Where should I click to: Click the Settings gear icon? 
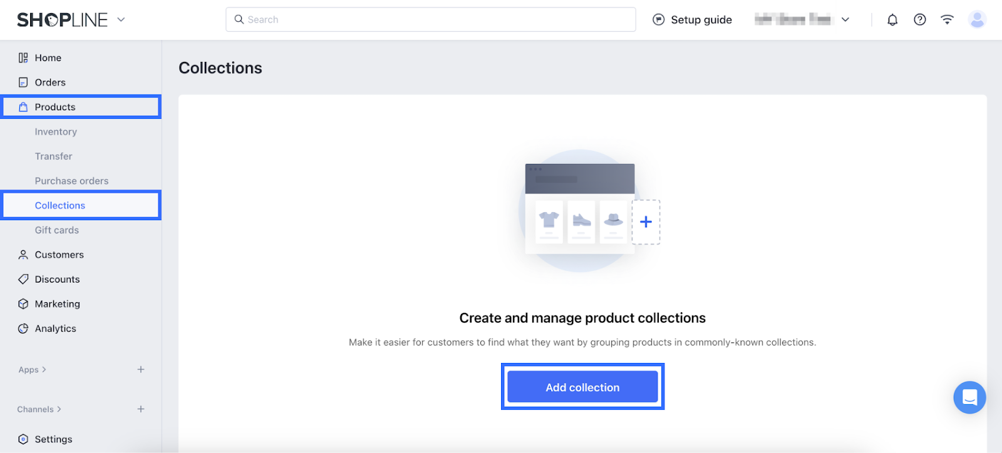coord(23,439)
